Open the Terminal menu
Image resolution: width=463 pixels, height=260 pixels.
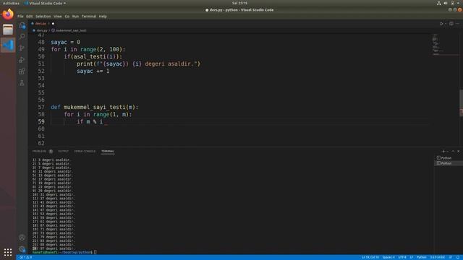(x=89, y=16)
